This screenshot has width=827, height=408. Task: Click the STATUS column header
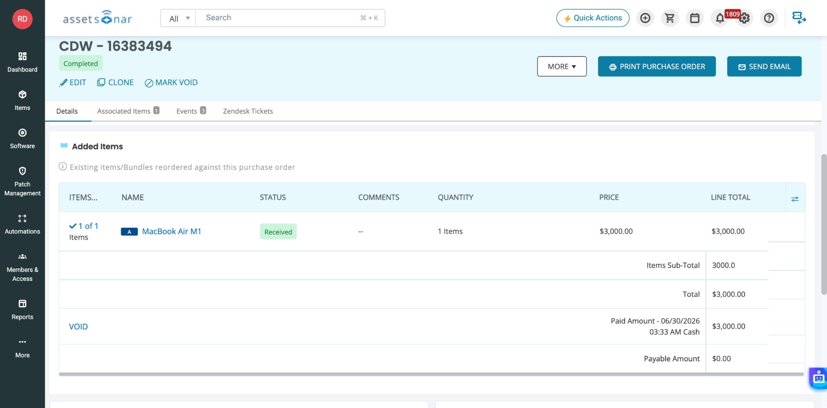coord(273,197)
